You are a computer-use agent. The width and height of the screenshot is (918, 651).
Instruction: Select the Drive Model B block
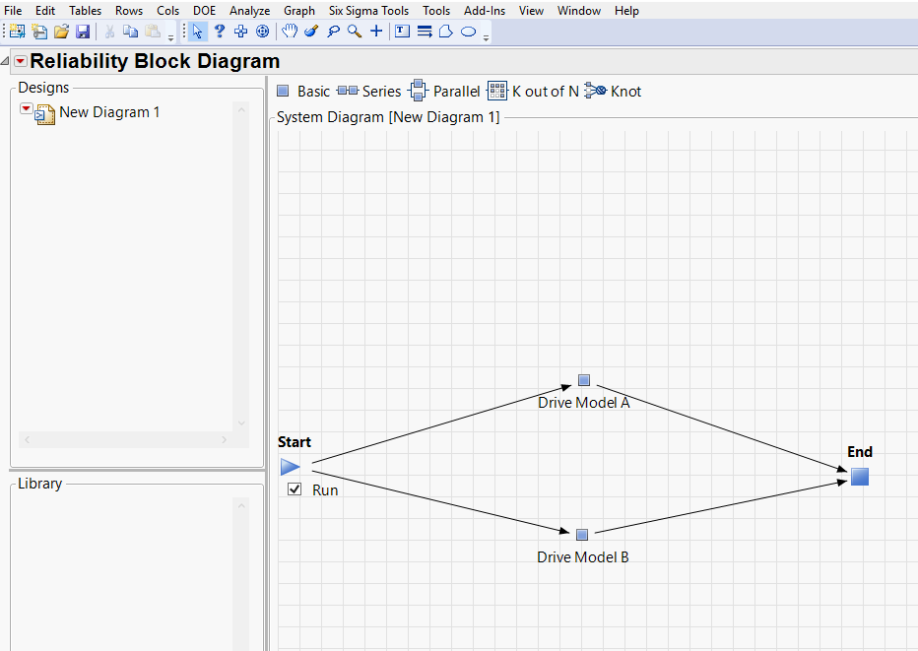[582, 535]
